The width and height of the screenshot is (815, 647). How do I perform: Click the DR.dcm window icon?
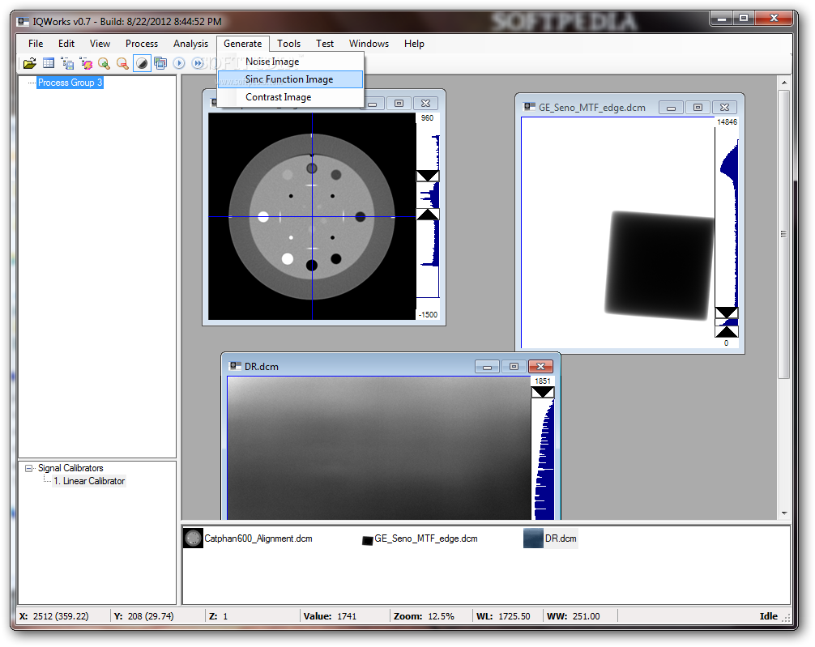tap(236, 366)
